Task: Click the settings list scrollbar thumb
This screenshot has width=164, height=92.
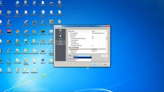Action: pos(107,38)
